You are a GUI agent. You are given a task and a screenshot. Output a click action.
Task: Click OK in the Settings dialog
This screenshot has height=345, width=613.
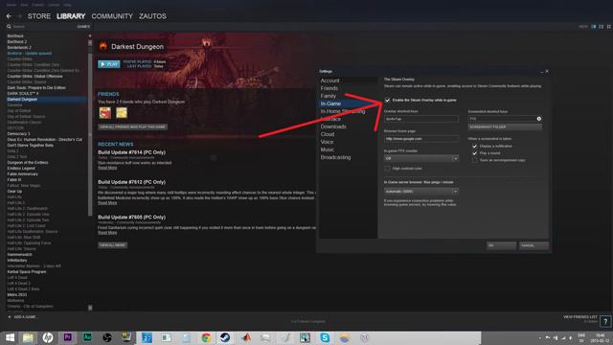(x=501, y=245)
